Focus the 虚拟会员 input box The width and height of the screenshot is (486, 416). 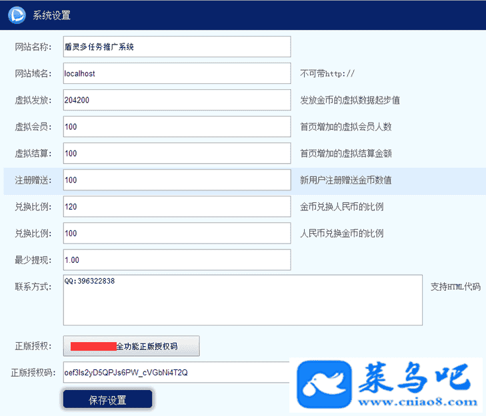177,126
